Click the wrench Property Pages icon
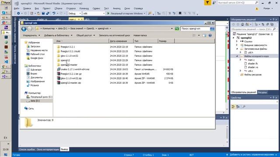280x157 pixels. (244, 106)
